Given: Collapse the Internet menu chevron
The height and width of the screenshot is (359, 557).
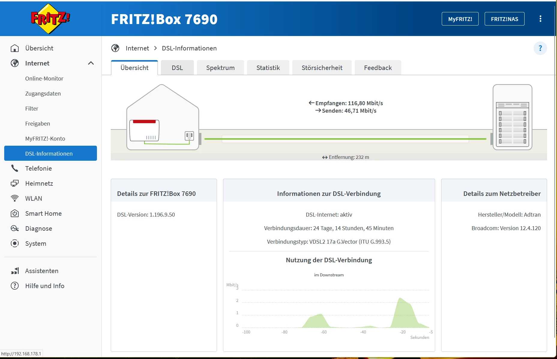Looking at the screenshot, I should pyautogui.click(x=91, y=63).
